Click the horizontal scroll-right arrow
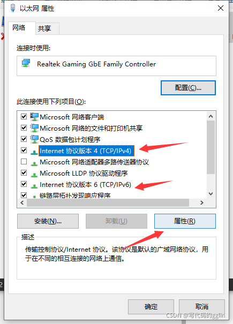The width and height of the screenshot is (233, 324). coord(202,203)
